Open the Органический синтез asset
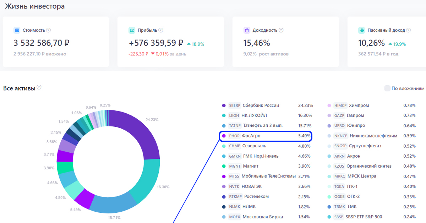 pyautogui.click(x=369, y=166)
